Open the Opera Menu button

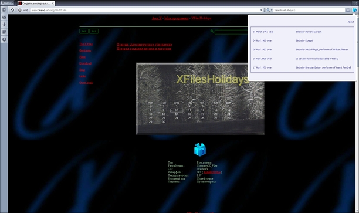(7, 3)
